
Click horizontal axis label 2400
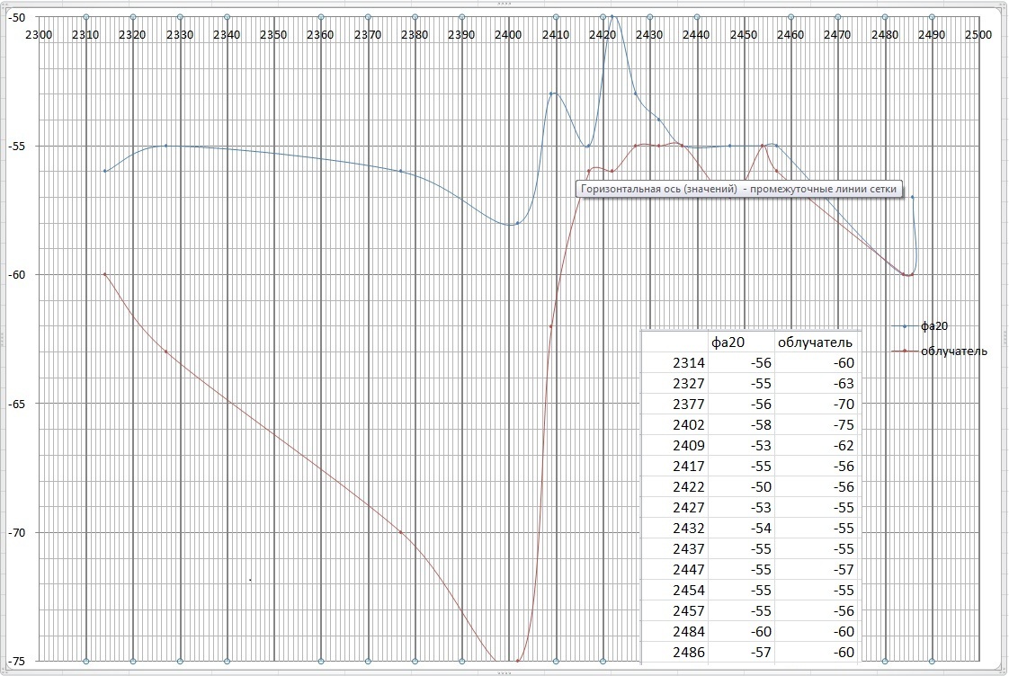pyautogui.click(x=508, y=35)
